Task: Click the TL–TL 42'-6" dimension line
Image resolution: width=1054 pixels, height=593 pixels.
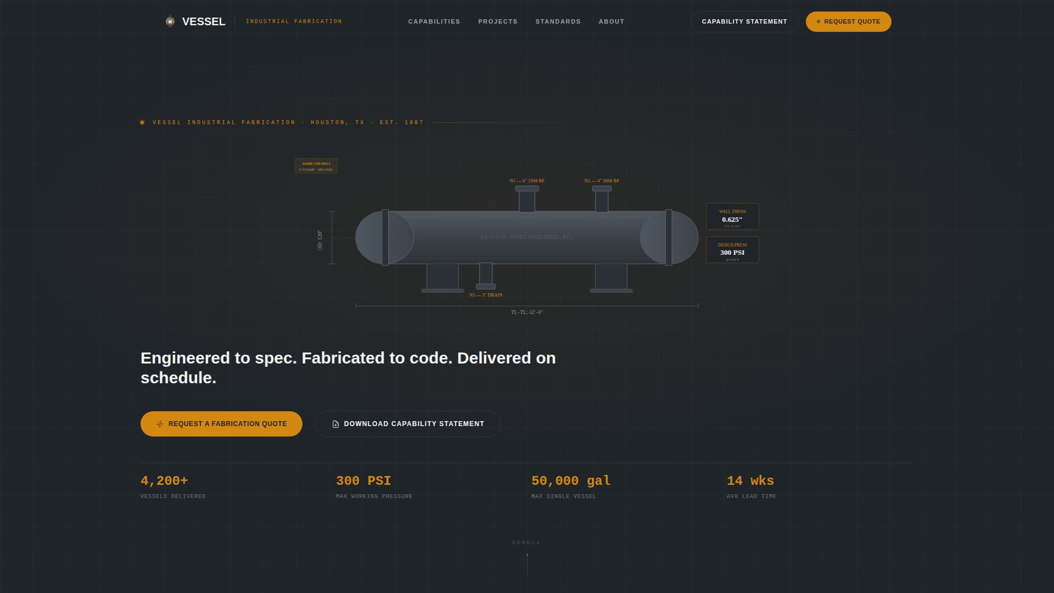Action: 527,311
